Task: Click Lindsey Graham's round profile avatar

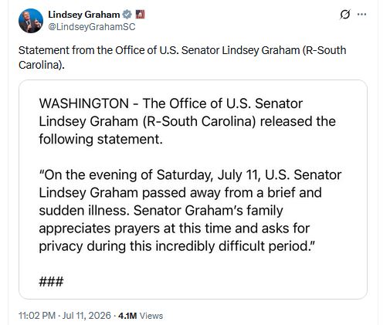Action: (x=31, y=21)
